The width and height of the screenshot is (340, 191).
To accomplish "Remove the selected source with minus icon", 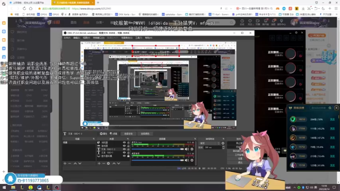I will pos(104,163).
